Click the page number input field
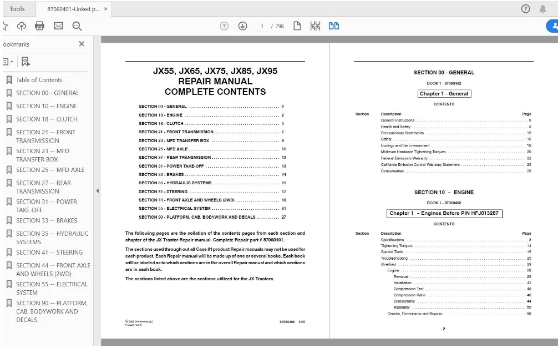 (x=262, y=26)
